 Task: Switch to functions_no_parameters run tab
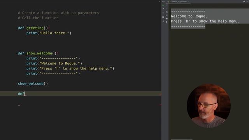179,2
